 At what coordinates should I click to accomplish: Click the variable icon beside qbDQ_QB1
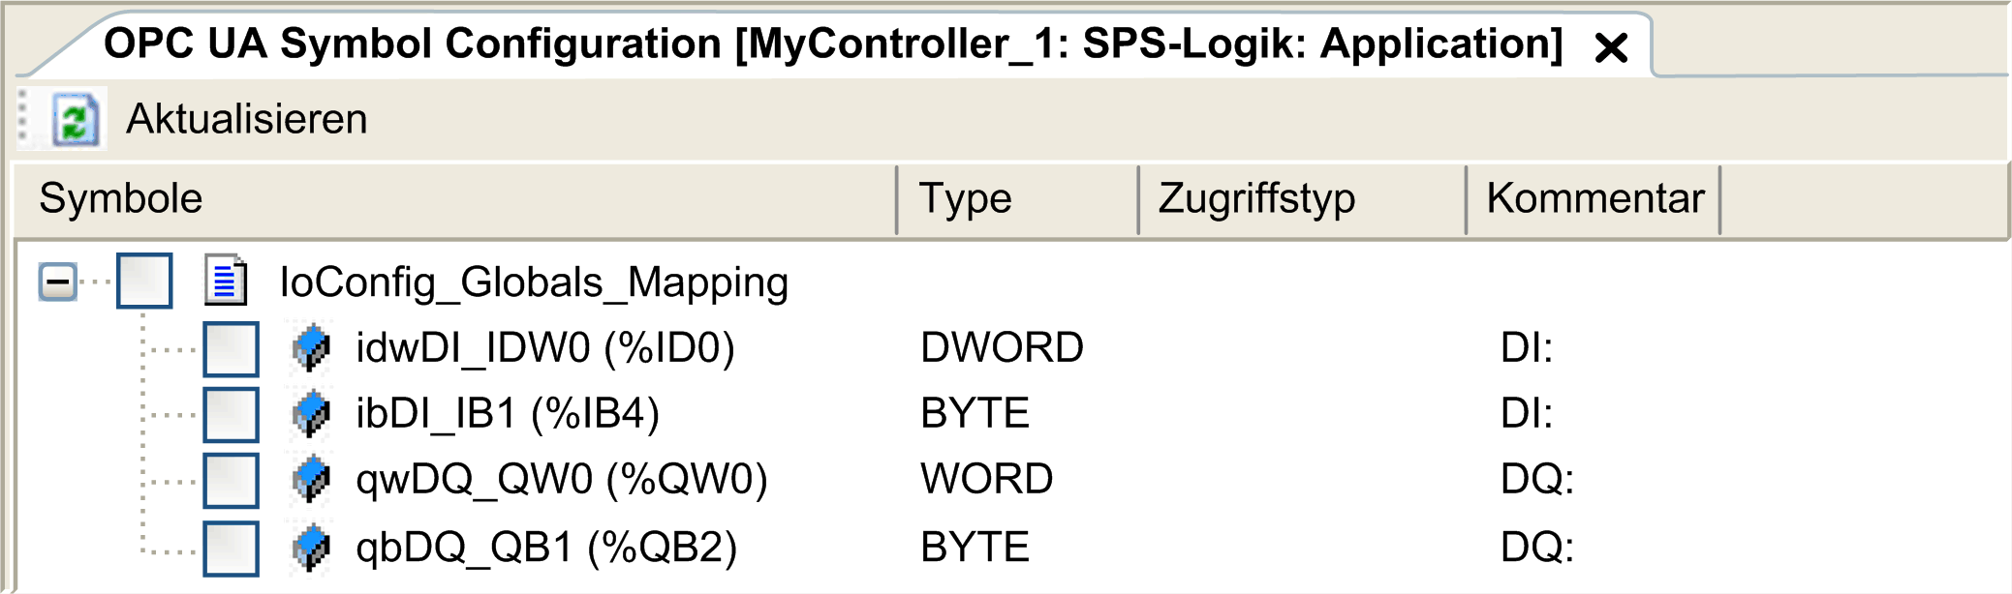(x=312, y=548)
